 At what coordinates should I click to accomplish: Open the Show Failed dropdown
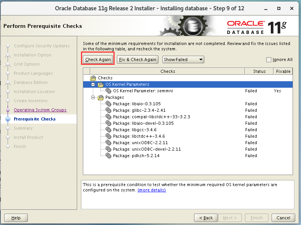[x=183, y=59]
